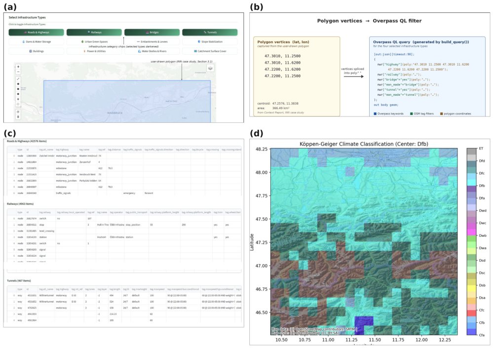
Task: Click the tag.public_transport column header
Action: pyautogui.click(x=137, y=212)
